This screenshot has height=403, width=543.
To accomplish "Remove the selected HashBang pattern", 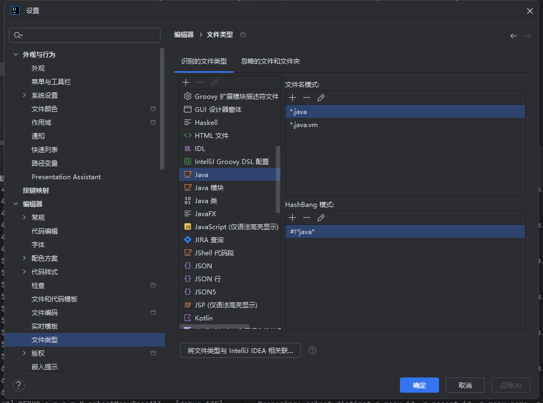I will click(306, 218).
